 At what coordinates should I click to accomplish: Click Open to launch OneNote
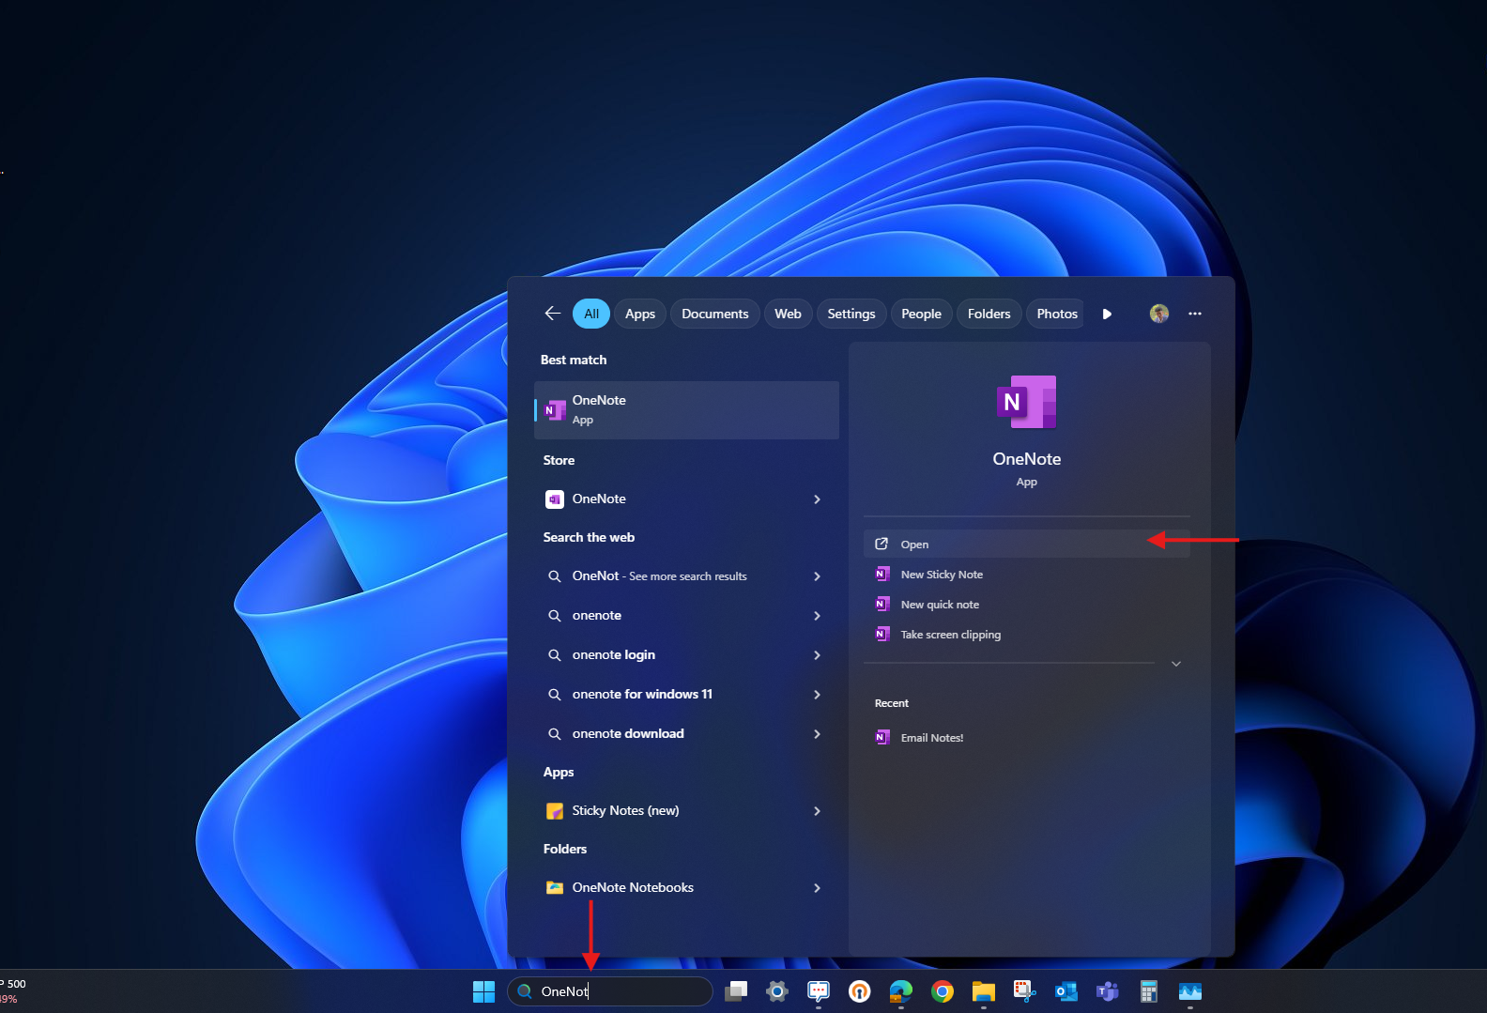(914, 545)
